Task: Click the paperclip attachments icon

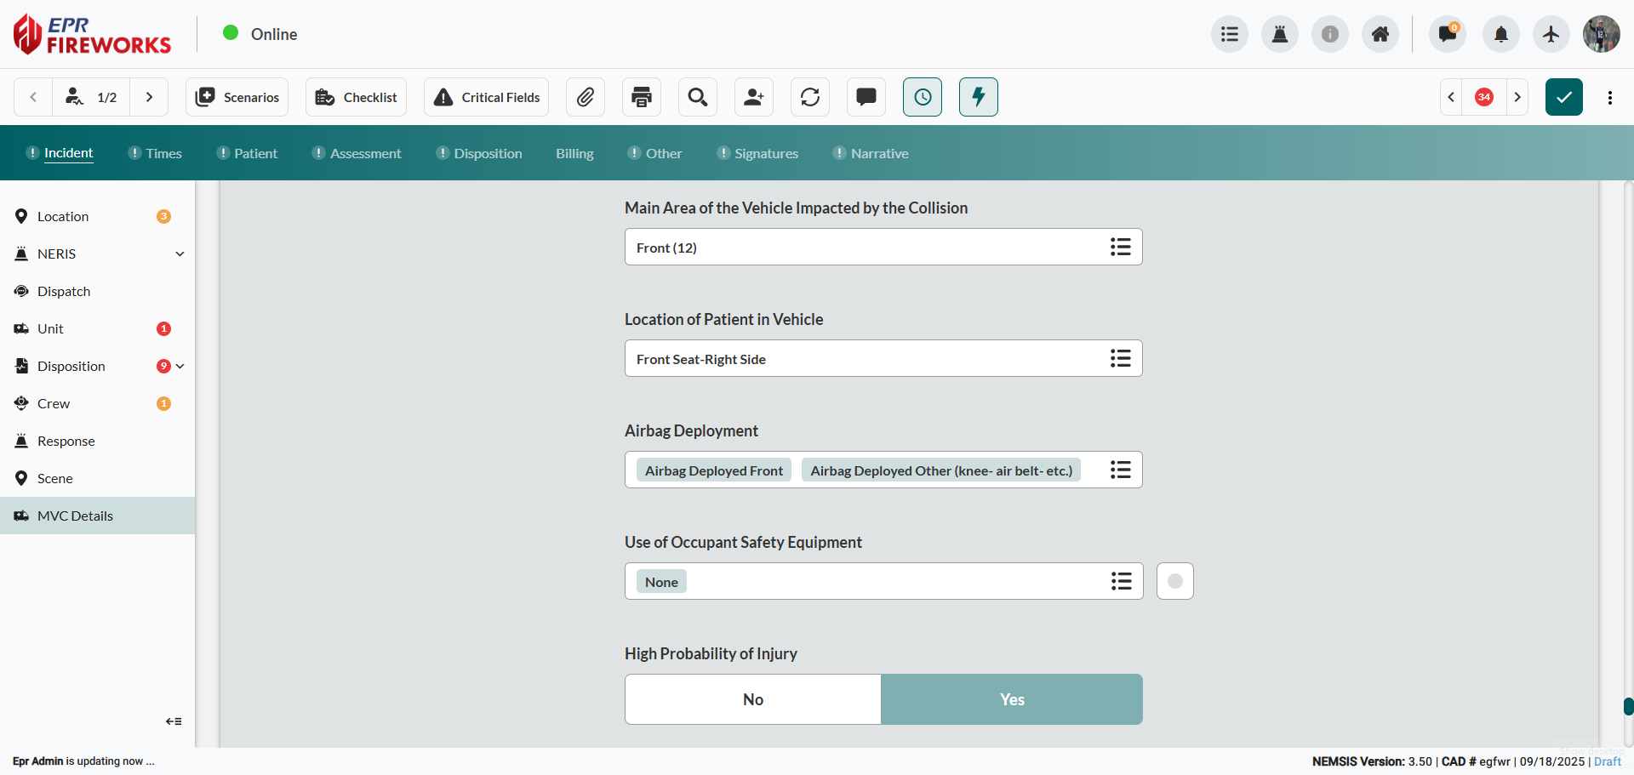Action: click(586, 97)
